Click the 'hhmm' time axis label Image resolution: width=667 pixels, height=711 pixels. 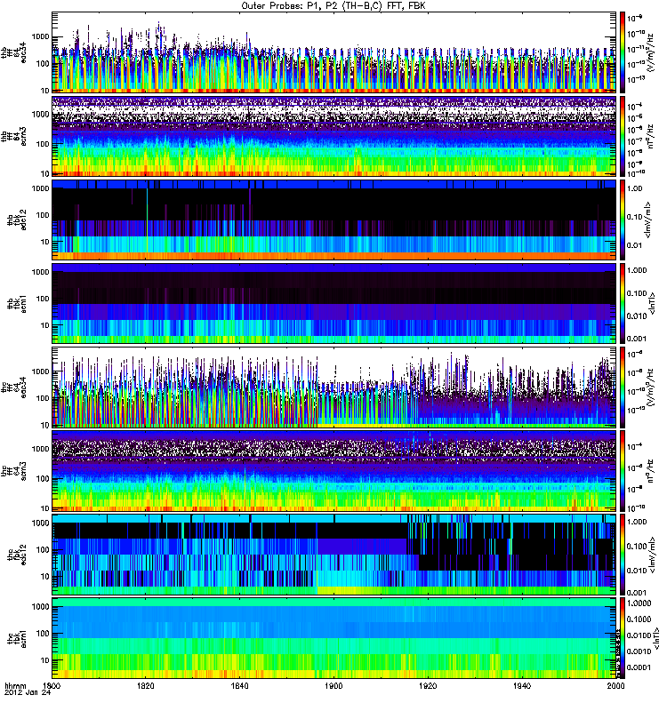(x=15, y=686)
